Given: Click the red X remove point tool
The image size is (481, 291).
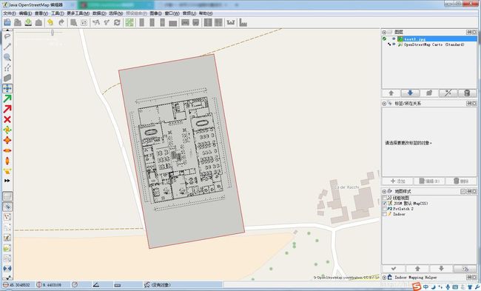Looking at the screenshot, I should click(x=7, y=119).
